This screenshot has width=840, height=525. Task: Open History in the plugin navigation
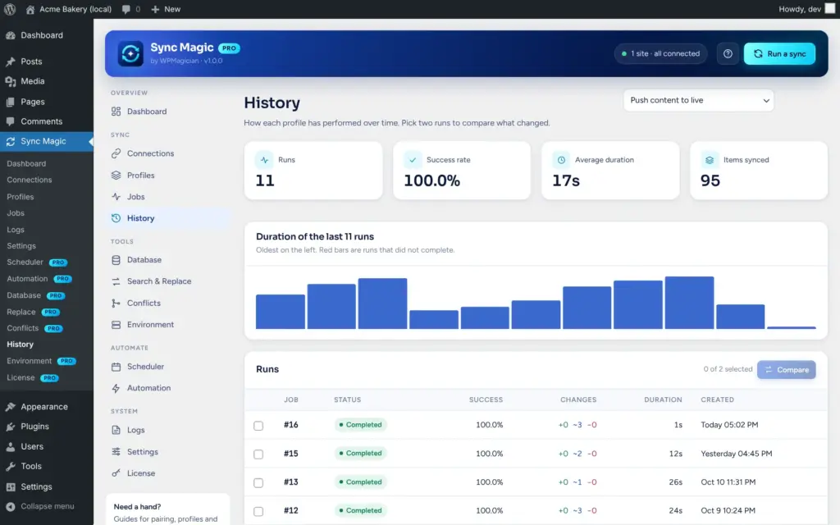(x=167, y=218)
